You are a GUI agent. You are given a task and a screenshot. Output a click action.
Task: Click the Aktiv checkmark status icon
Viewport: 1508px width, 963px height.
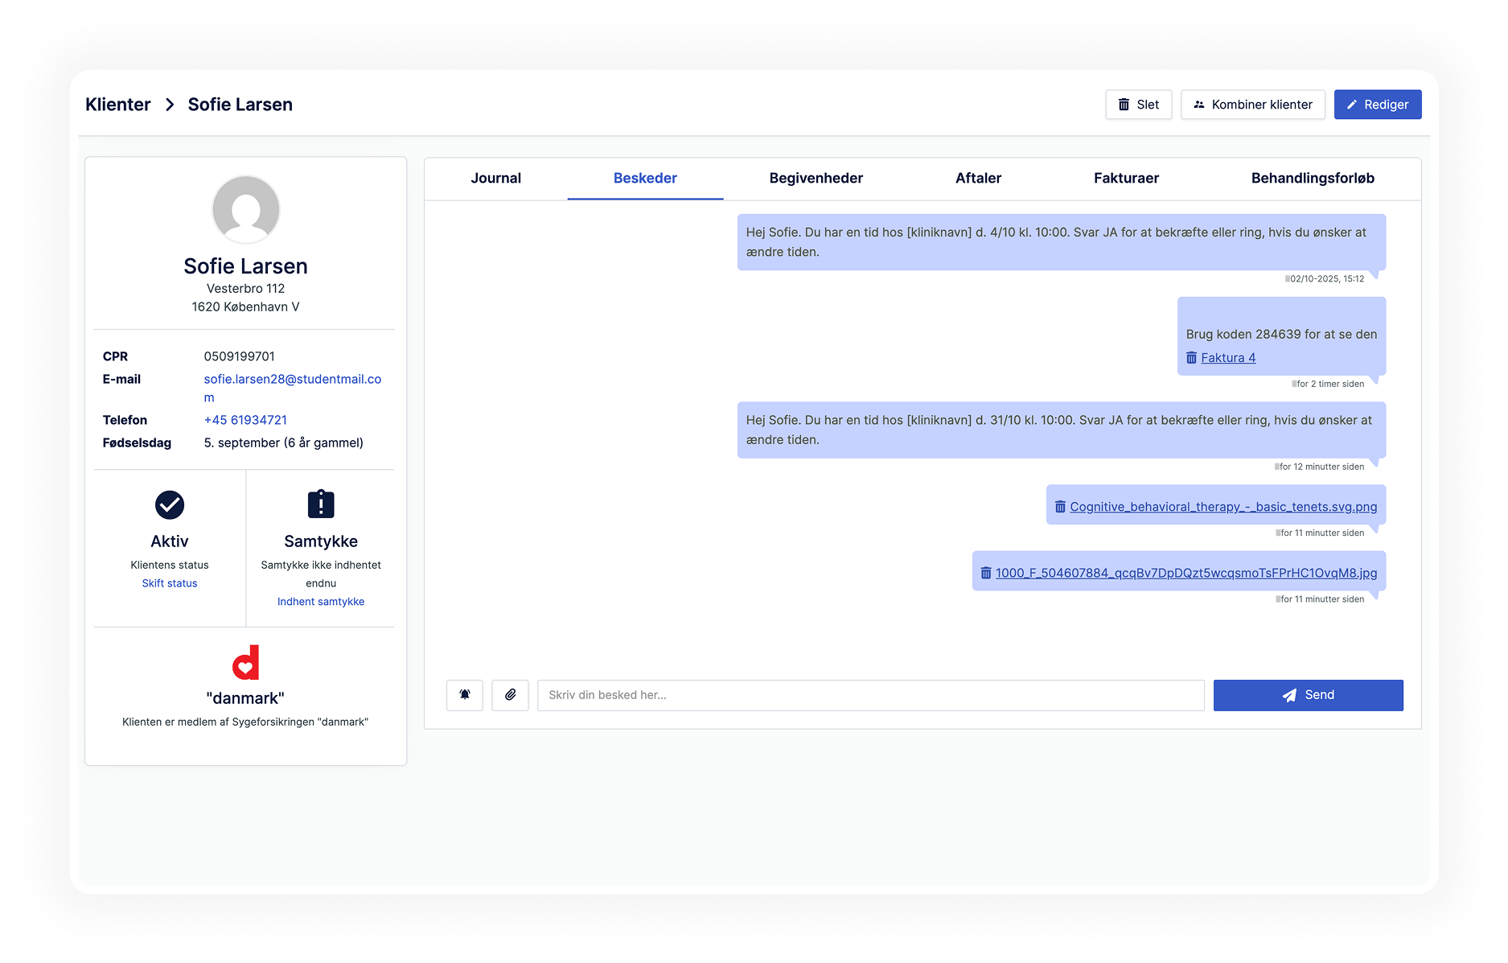[x=170, y=505]
